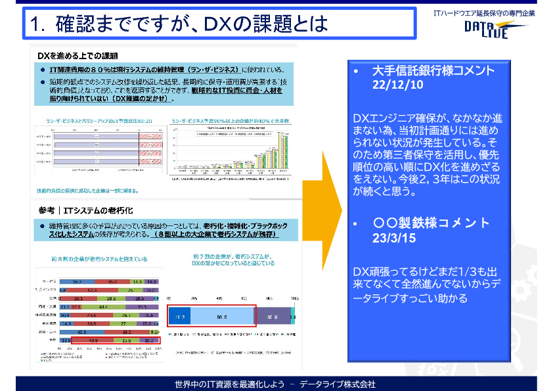Click the bullet before 〇〇製鉄様コメント
The image size is (553, 391).
(x=355, y=223)
